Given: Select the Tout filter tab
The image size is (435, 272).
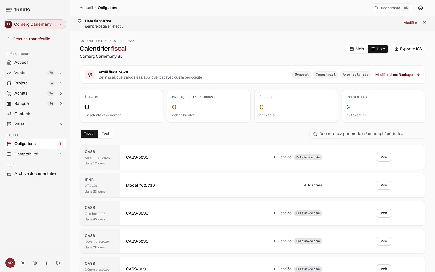Looking at the screenshot, I should [x=105, y=134].
